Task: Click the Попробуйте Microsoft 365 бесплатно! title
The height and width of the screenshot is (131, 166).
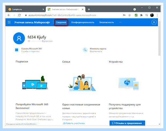Action: [x=32, y=106]
